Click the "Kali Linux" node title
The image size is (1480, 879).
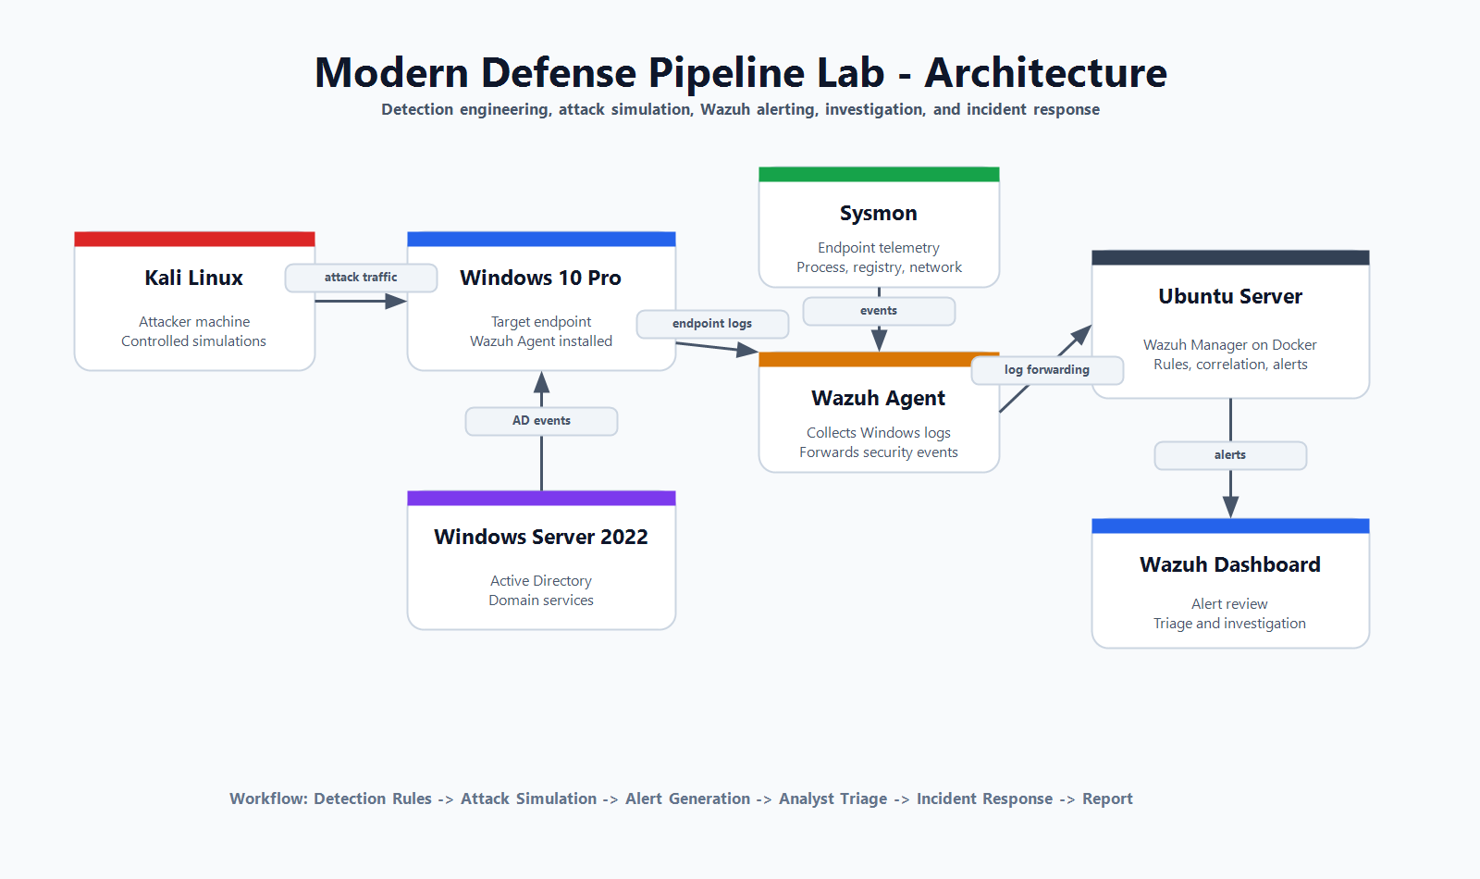(x=194, y=278)
